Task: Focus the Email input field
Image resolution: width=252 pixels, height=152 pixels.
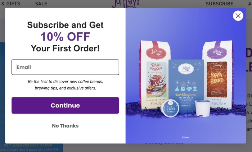Action: pos(65,67)
